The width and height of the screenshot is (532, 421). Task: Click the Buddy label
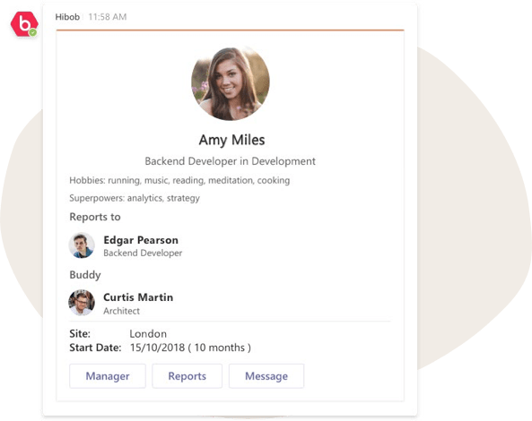tap(85, 275)
